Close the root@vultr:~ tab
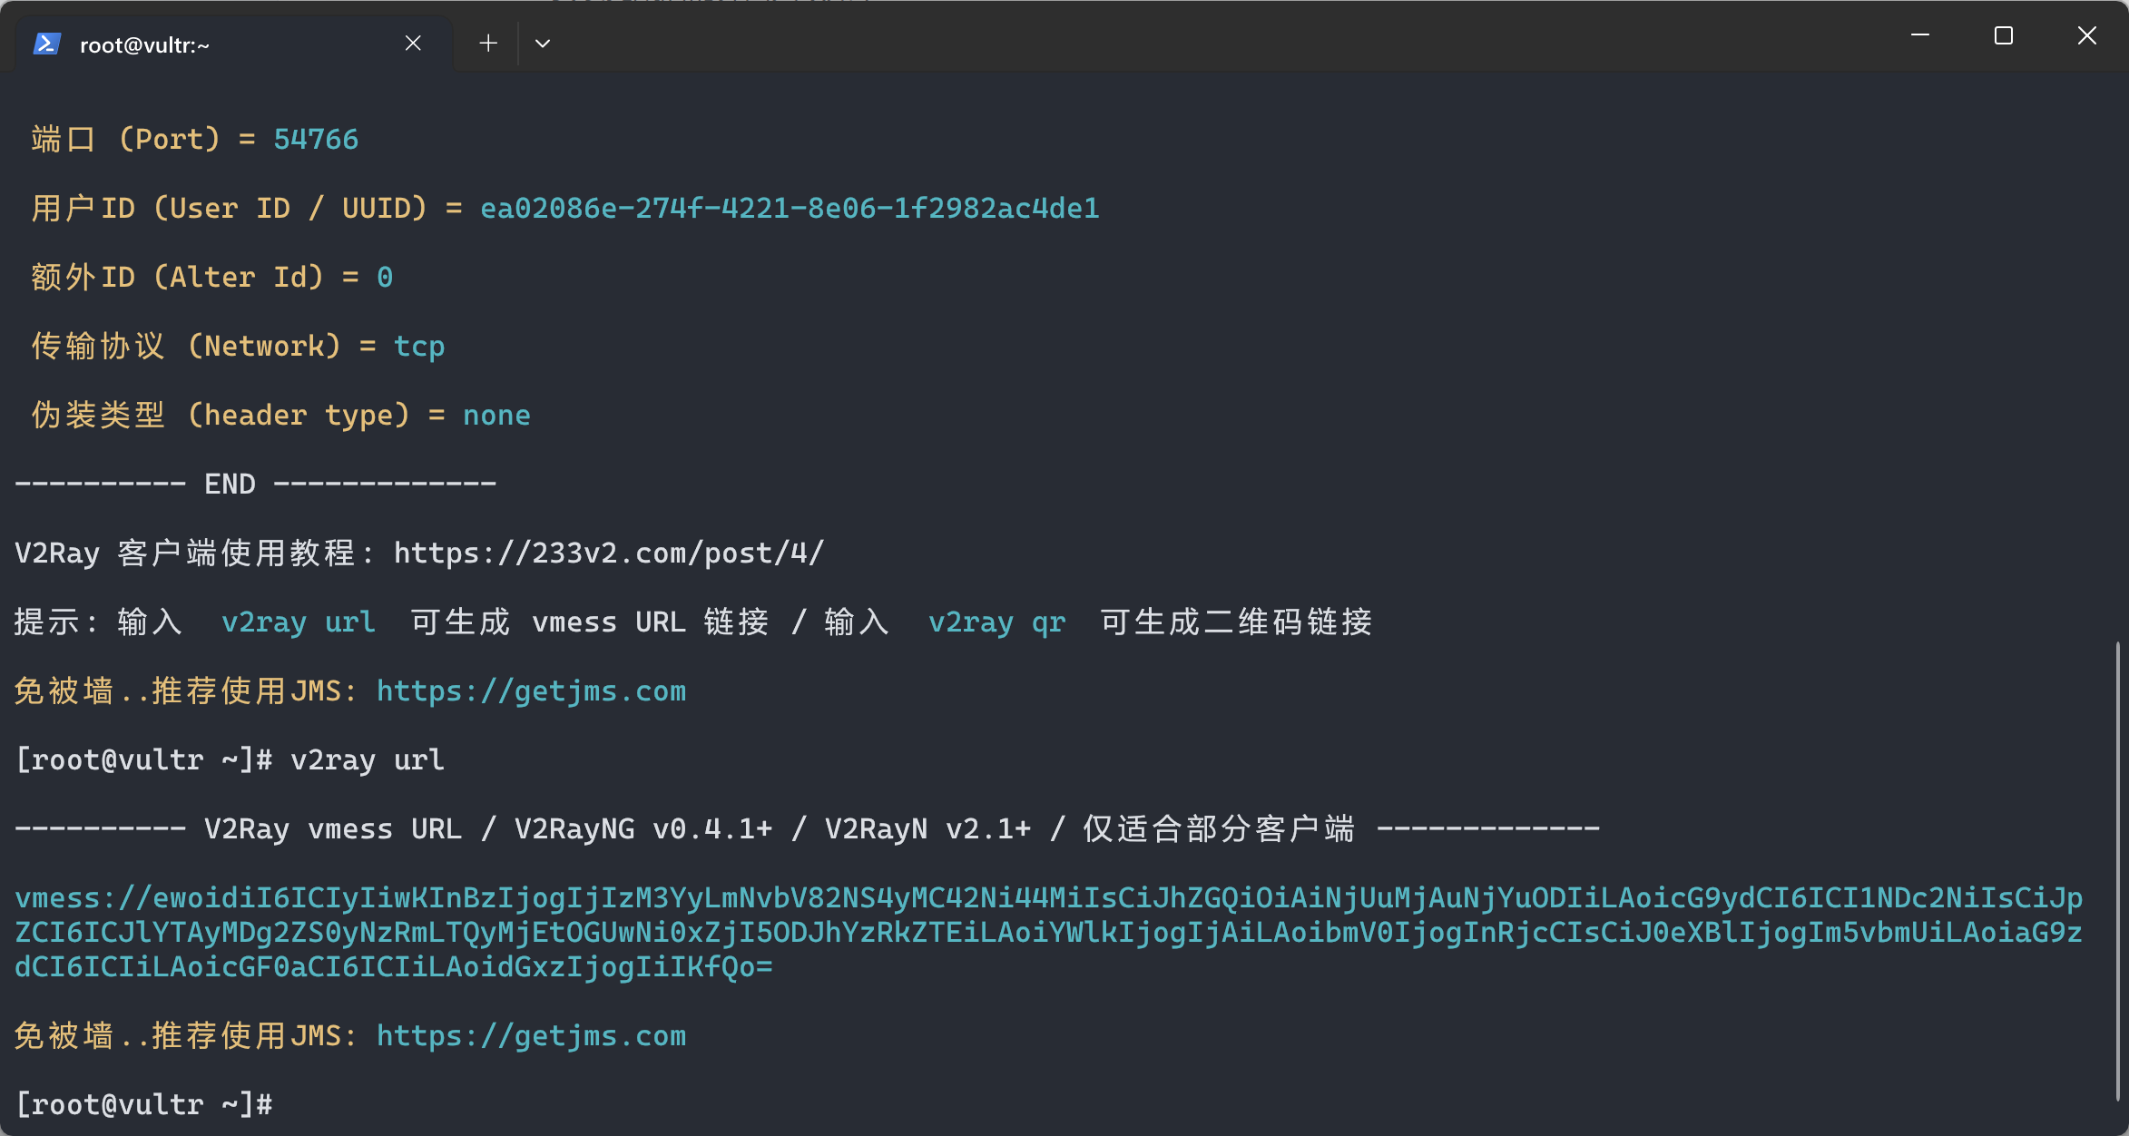This screenshot has width=2129, height=1136. point(413,43)
